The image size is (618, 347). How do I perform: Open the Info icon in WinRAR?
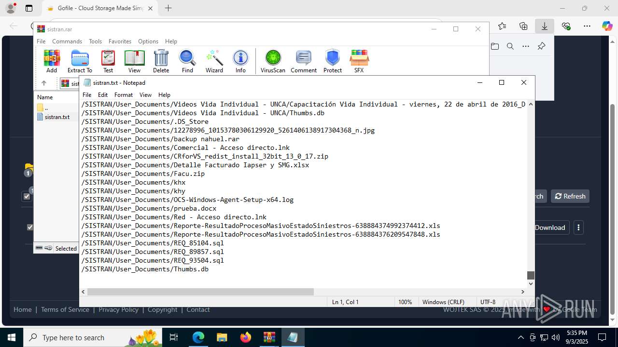click(x=240, y=61)
